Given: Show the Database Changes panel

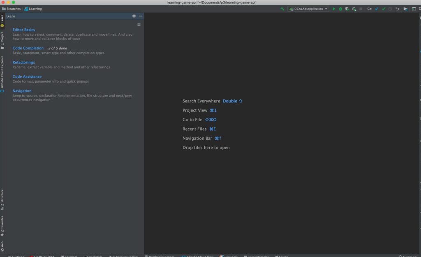Looking at the screenshot, I should point(160,256).
